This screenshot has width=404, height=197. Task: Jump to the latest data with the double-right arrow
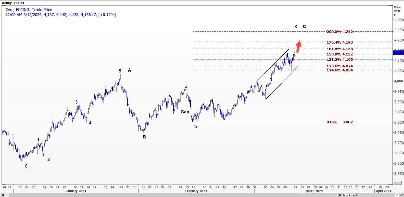point(401,195)
